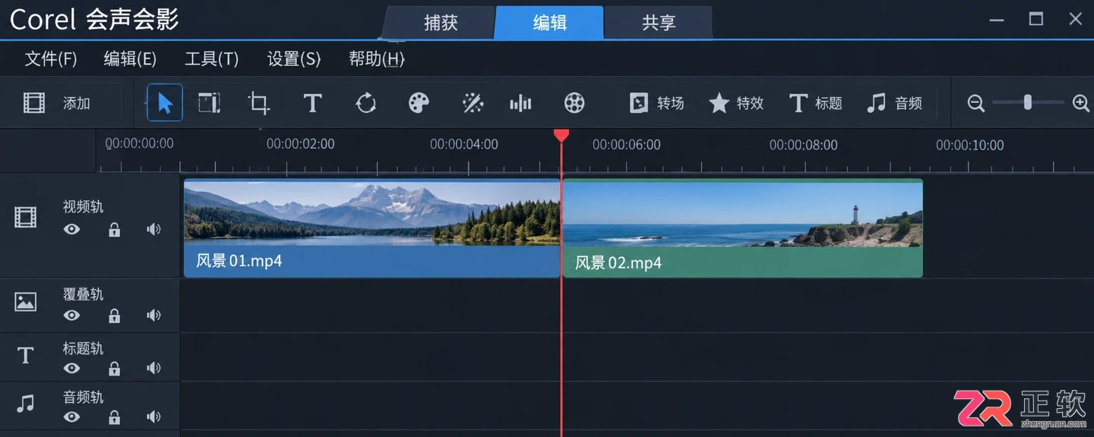The width and height of the screenshot is (1094, 437).
Task: Click ruler at 00:00:08:00
Action: click(x=803, y=145)
